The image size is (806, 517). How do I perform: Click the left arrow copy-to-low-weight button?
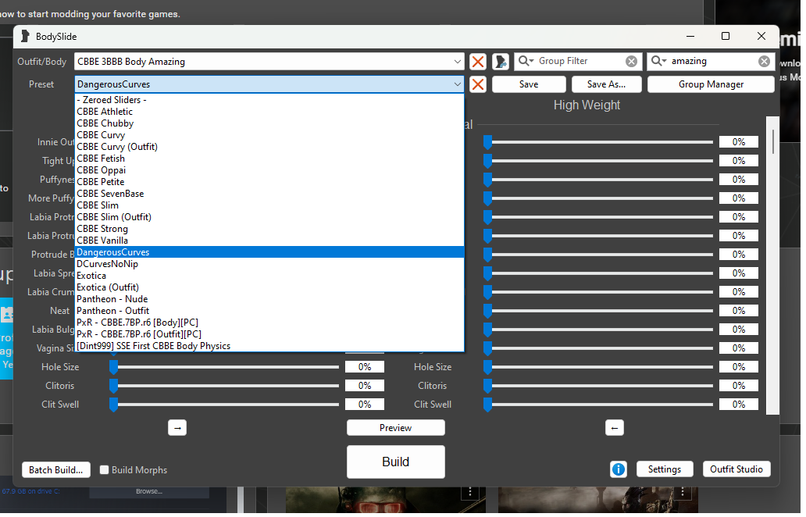(x=614, y=427)
